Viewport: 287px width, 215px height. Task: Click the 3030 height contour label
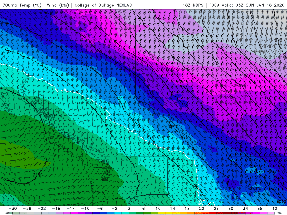coord(281,201)
